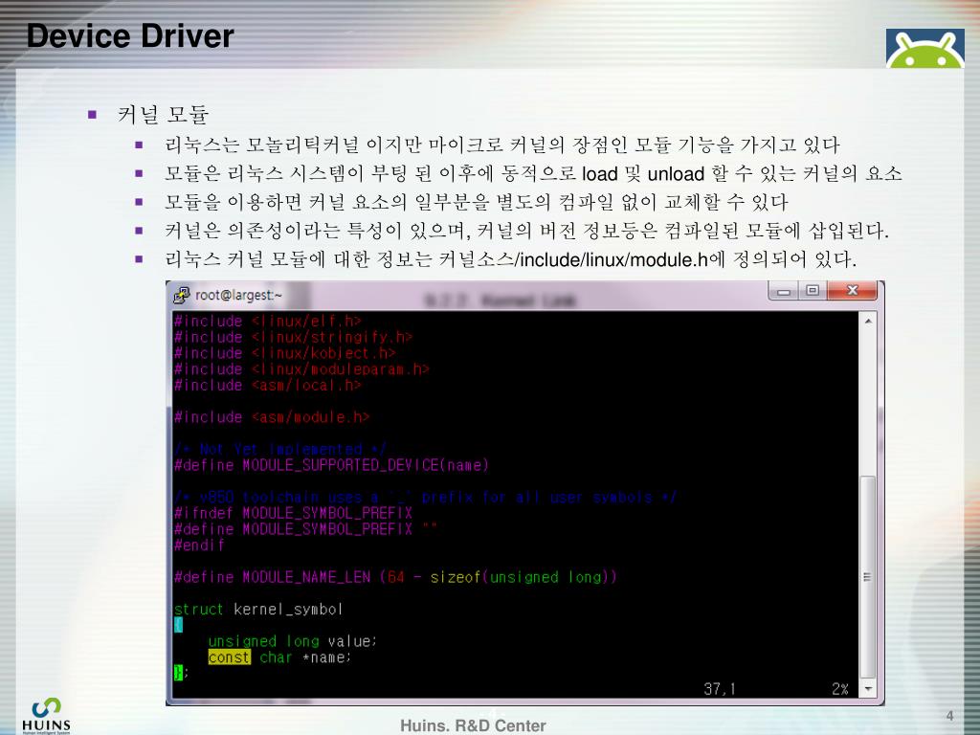Click the Android robot logo icon

(924, 48)
